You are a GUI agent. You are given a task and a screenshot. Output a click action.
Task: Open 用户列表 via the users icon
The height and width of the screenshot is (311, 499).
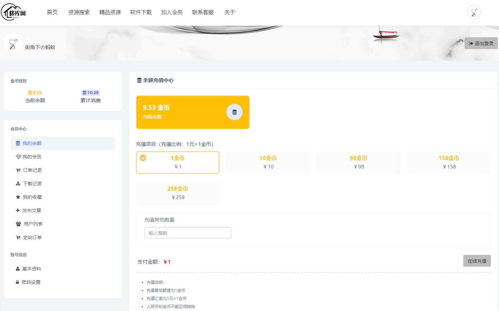[x=18, y=224]
